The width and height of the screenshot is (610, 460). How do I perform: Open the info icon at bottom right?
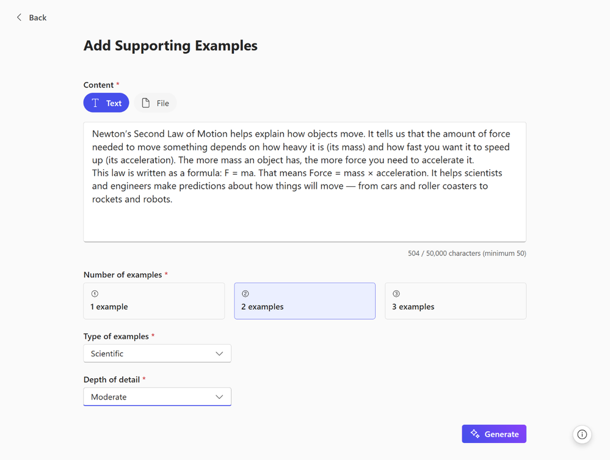point(582,434)
